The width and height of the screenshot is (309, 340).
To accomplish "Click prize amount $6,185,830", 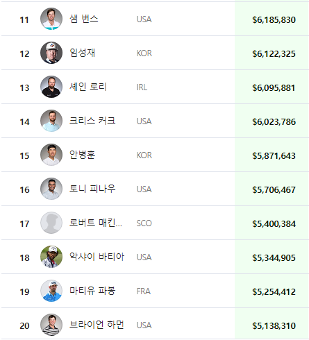I will pos(274,20).
